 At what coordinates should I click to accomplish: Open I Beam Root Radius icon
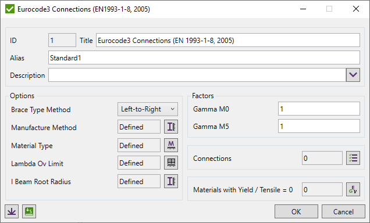(x=171, y=181)
